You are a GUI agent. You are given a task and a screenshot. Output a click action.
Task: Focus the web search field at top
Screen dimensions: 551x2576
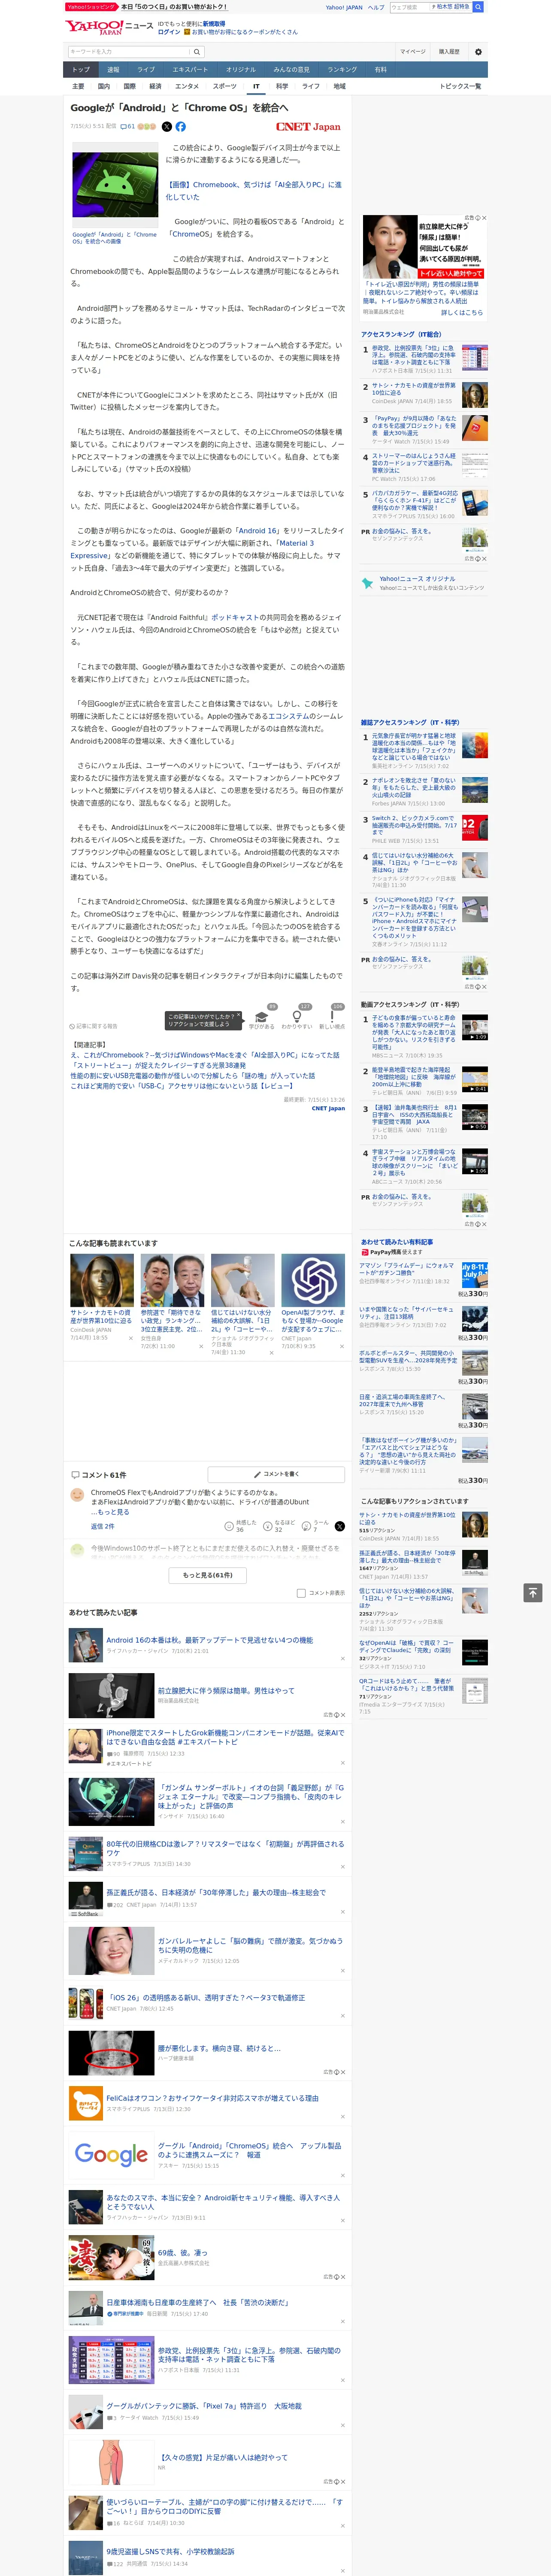coord(409,7)
